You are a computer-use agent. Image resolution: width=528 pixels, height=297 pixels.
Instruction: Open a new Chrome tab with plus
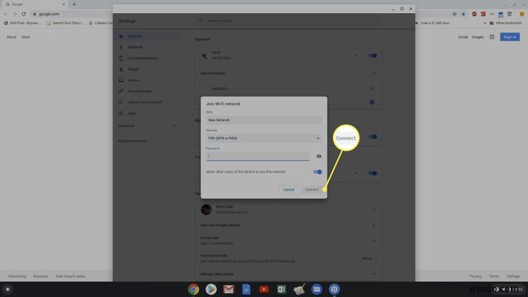coord(74,4)
